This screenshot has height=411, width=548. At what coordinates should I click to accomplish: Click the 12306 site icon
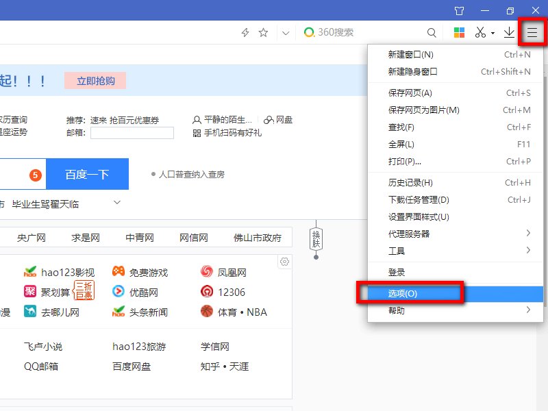point(207,292)
